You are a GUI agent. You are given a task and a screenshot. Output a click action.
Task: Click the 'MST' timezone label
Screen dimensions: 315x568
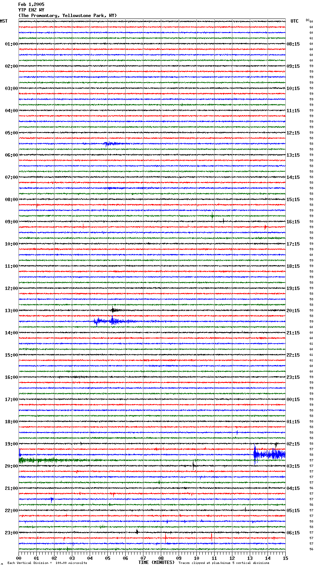(4, 21)
